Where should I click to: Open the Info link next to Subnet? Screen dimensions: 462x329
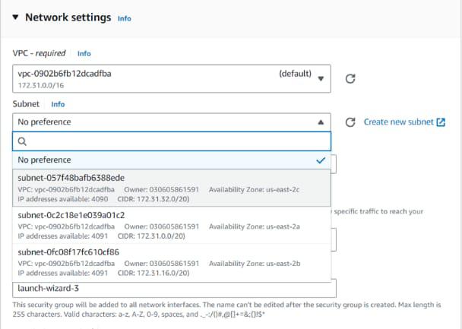click(58, 104)
